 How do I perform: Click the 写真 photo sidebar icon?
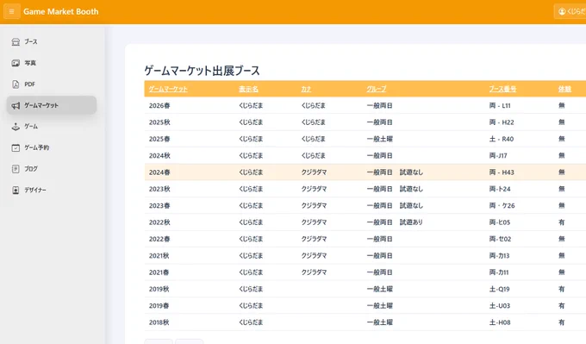(16, 63)
